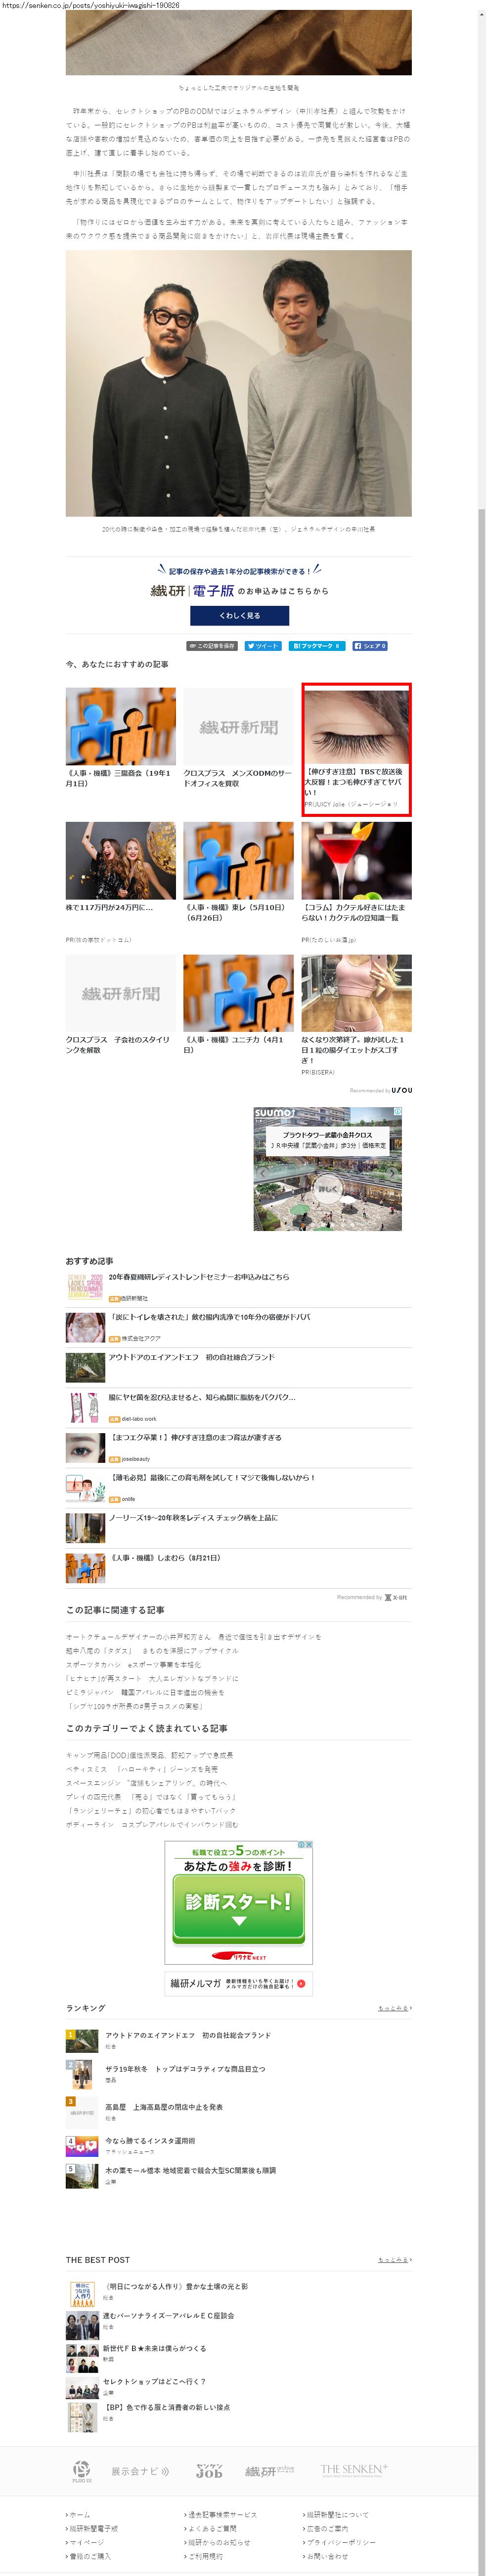The image size is (486, 2576).
Task: Open ranking 4 今なら勝てるインスタ運用術
Action: coord(150,2141)
